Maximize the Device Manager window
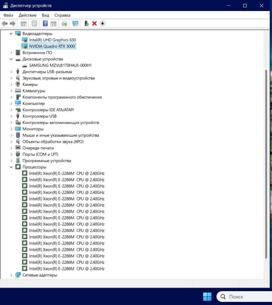The image size is (272, 305). 245,5
